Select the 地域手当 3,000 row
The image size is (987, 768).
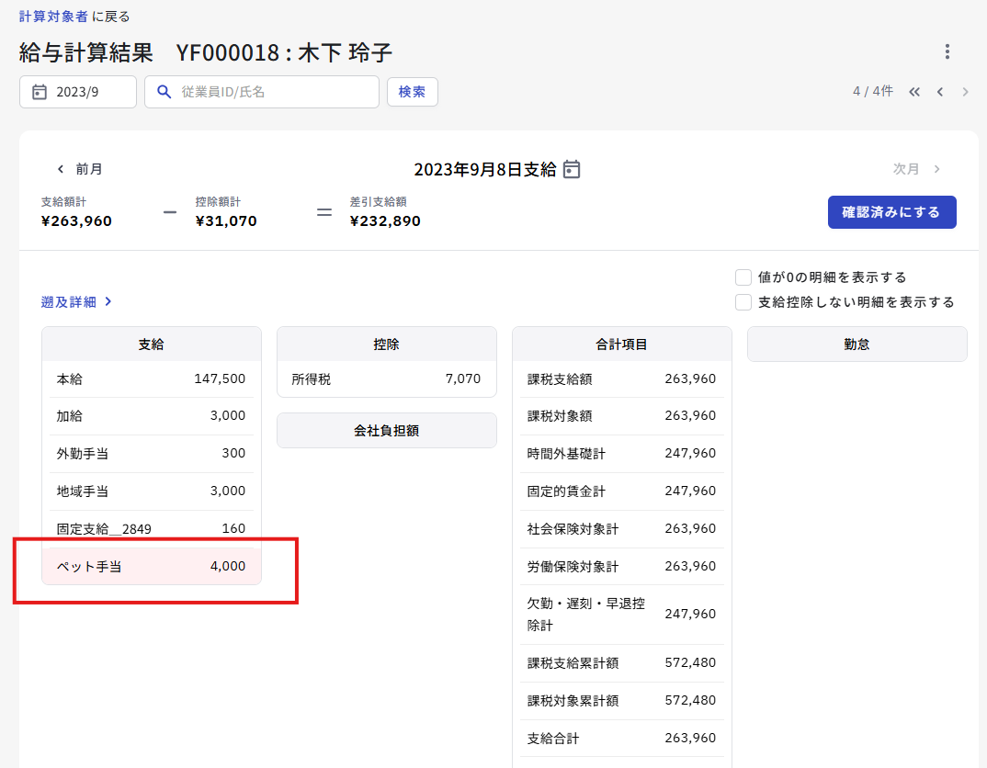[x=151, y=491]
